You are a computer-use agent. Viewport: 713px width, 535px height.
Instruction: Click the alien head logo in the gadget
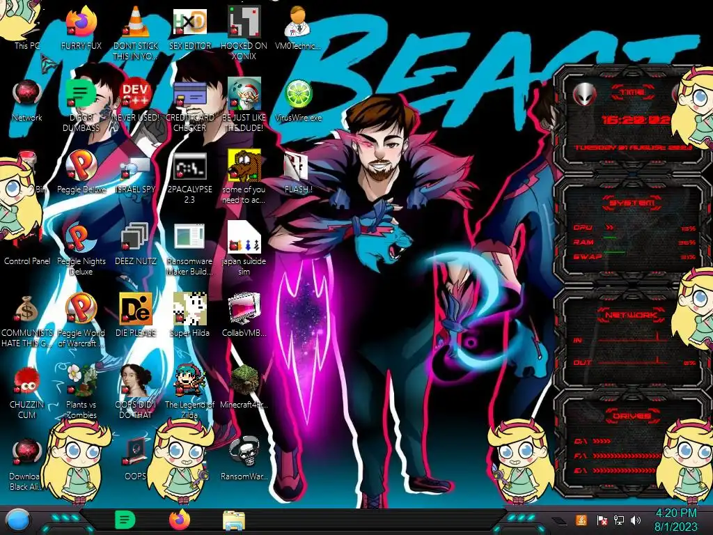pos(584,94)
